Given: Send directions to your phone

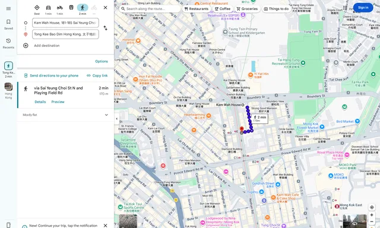Looking at the screenshot, I should (52, 75).
